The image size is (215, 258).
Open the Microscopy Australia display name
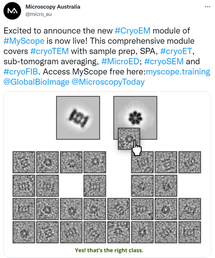[x=53, y=7]
